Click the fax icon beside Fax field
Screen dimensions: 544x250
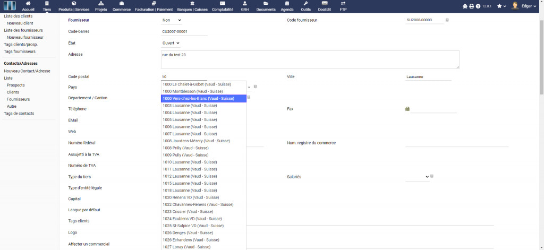pyautogui.click(x=407, y=109)
